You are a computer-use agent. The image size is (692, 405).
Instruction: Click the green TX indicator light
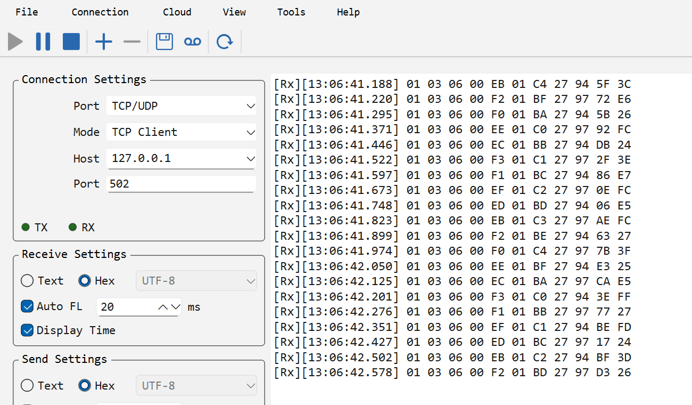point(26,228)
